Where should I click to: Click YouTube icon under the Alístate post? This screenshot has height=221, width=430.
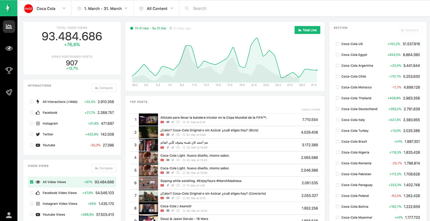pyautogui.click(x=162, y=122)
